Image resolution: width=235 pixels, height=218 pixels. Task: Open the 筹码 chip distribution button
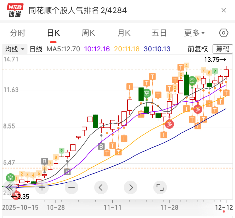pos(223,49)
